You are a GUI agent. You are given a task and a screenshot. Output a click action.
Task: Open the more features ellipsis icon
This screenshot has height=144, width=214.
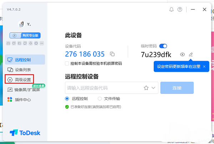tap(41, 43)
